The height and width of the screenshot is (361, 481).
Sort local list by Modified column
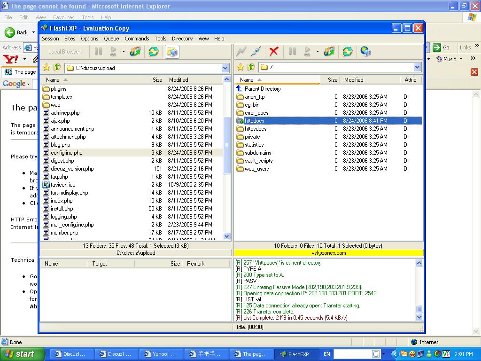click(x=193, y=80)
